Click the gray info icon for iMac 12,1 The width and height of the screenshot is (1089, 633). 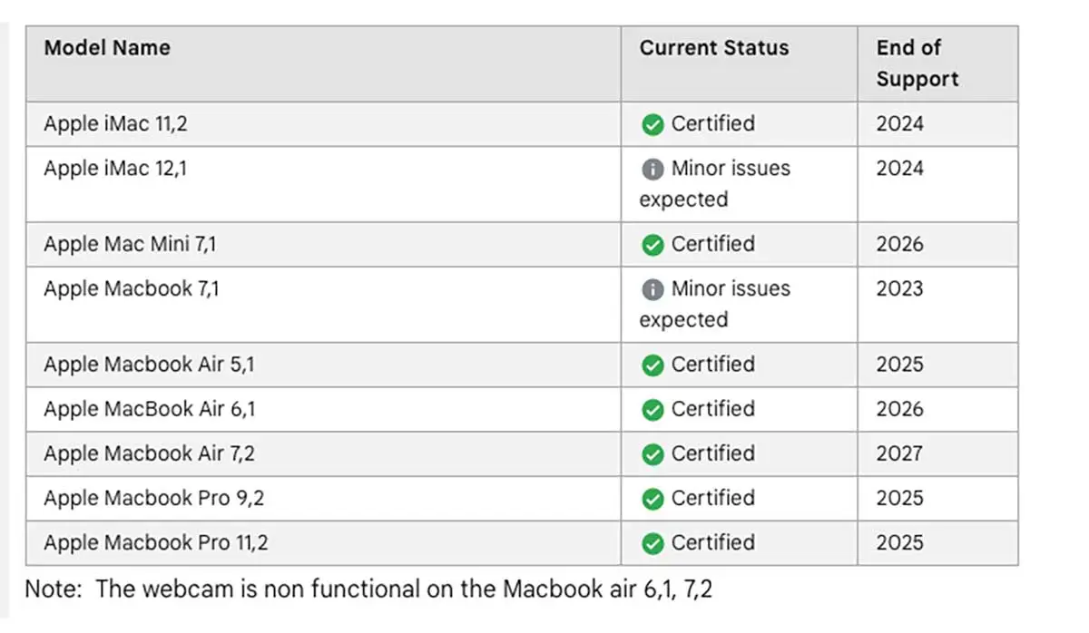pyautogui.click(x=652, y=169)
